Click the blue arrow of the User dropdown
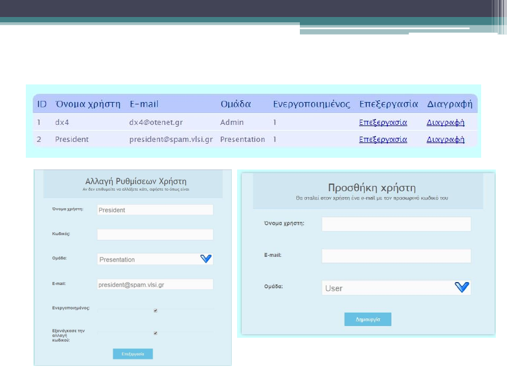 click(462, 287)
